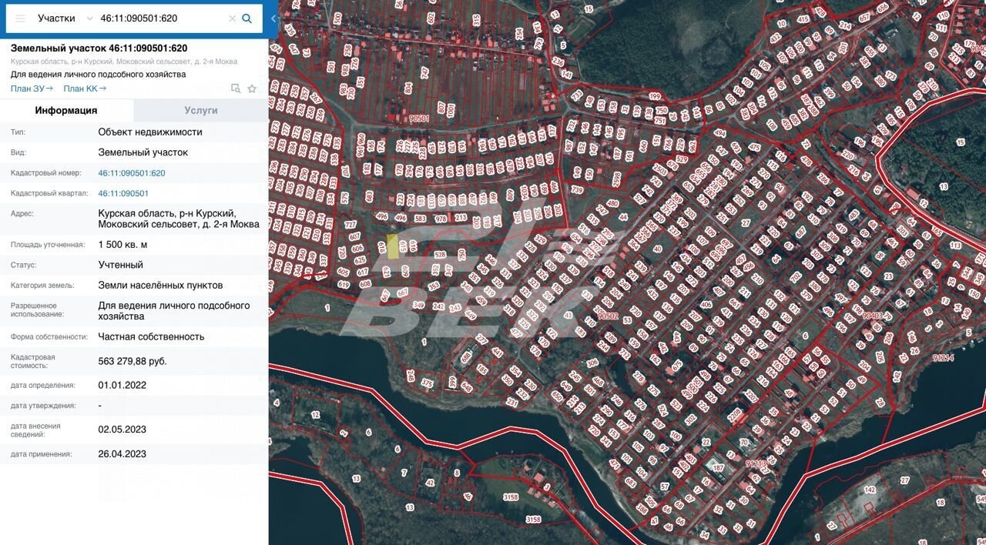Viewport: 986px width, 545px height.
Task: Open the План КК link
Action: [x=85, y=89]
